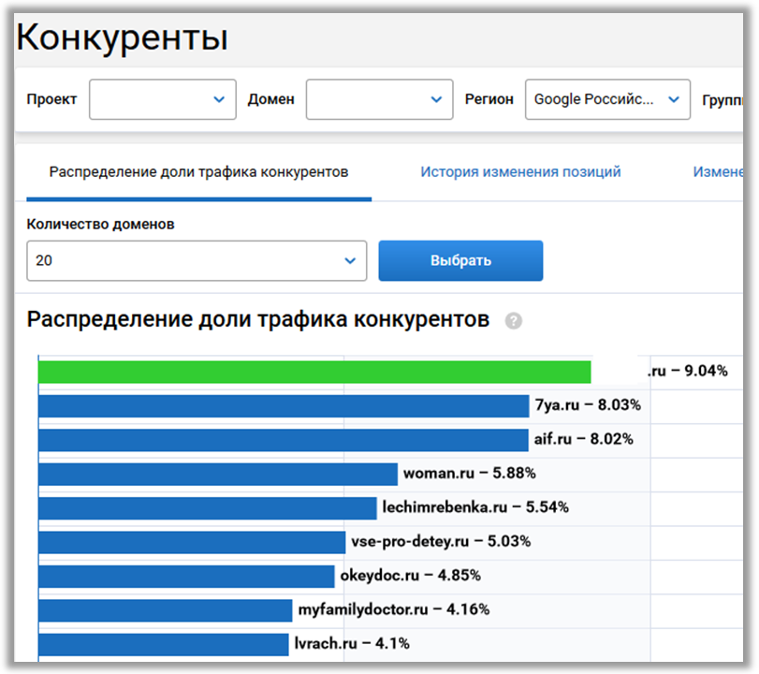
Task: Click the help question mark icon
Action: [513, 320]
